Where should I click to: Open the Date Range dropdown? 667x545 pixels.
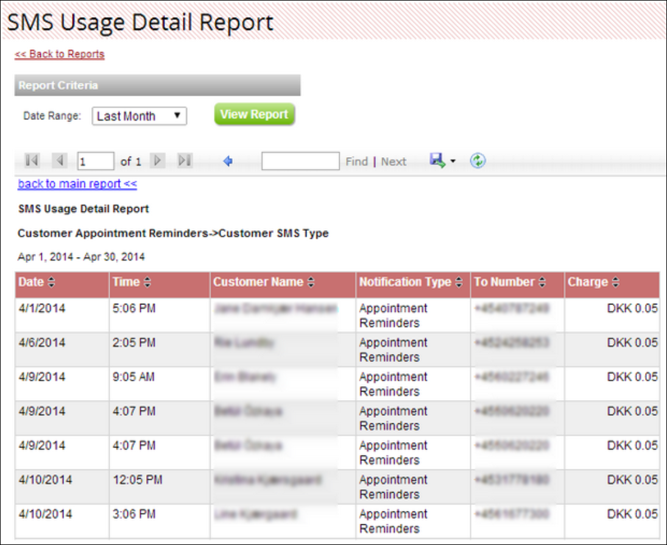(x=139, y=116)
